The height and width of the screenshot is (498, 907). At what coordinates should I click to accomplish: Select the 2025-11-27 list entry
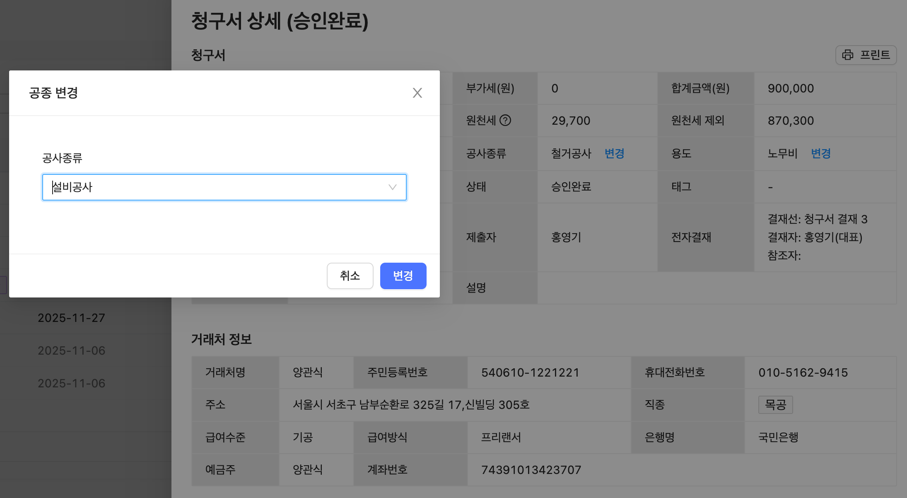[71, 318]
